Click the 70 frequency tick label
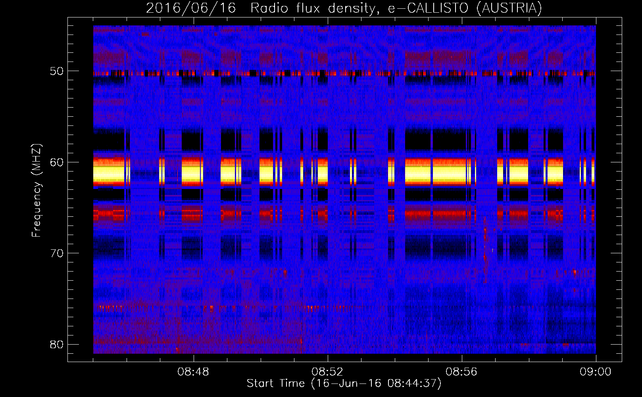 [x=57, y=253]
